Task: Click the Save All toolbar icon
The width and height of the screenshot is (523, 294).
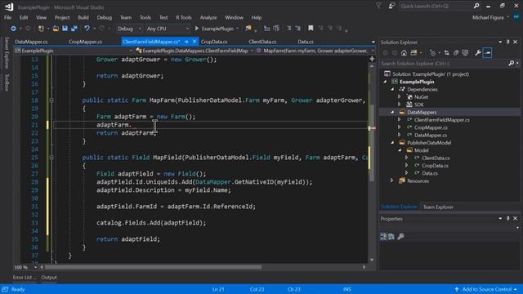Action: 74,29
